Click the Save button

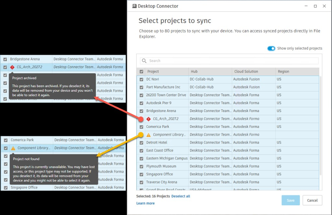(290, 200)
